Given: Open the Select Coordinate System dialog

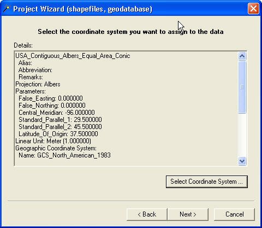Looking at the screenshot, I should (x=207, y=182).
